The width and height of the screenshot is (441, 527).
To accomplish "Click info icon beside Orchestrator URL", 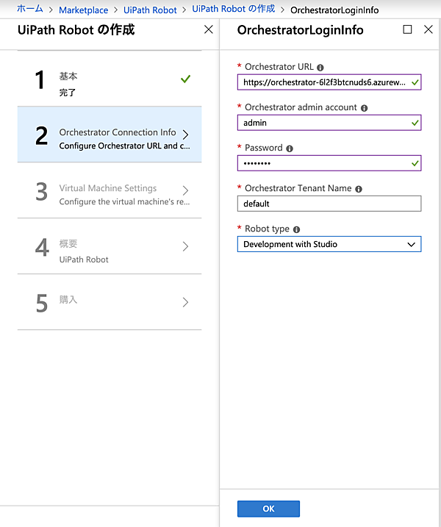I will [320, 67].
